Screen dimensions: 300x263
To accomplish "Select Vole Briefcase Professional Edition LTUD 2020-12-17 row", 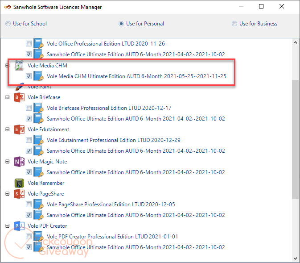I will click(109, 108).
